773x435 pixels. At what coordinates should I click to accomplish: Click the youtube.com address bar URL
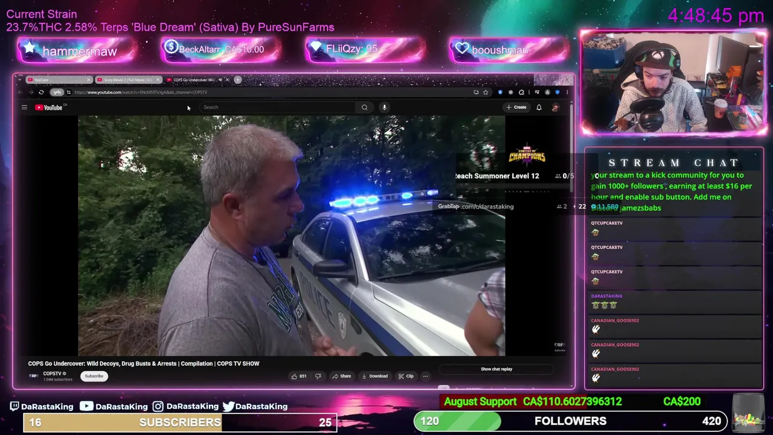click(x=141, y=92)
